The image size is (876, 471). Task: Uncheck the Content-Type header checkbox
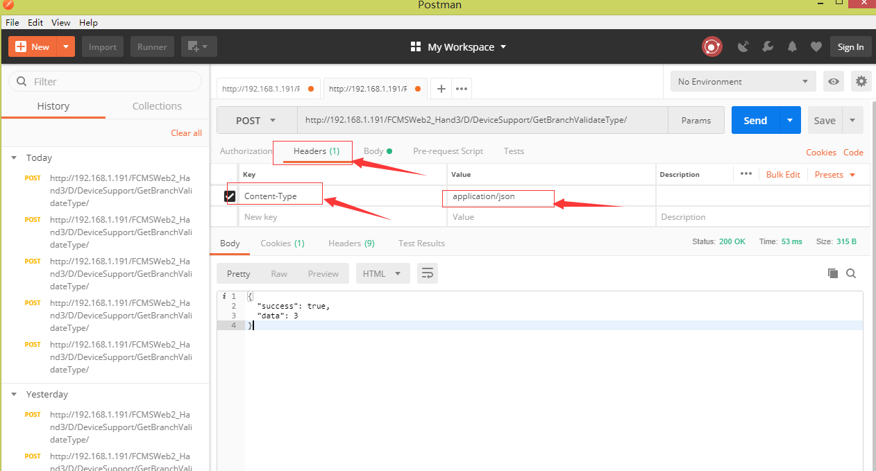(230, 196)
